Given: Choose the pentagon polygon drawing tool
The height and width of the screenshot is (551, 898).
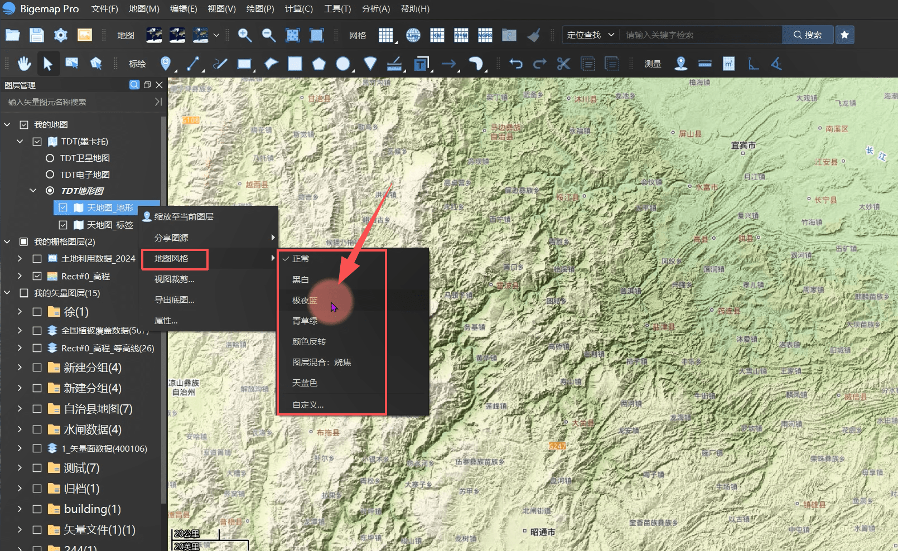Looking at the screenshot, I should coord(319,64).
